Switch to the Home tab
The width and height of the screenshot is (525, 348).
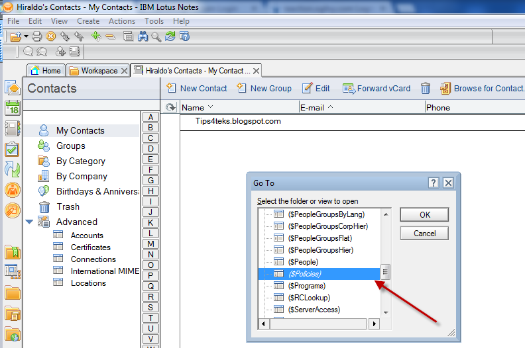46,71
